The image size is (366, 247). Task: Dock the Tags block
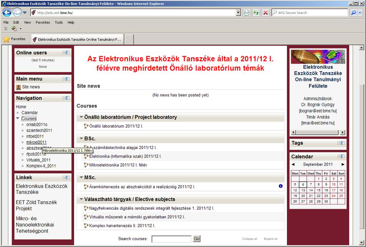coord(343,143)
